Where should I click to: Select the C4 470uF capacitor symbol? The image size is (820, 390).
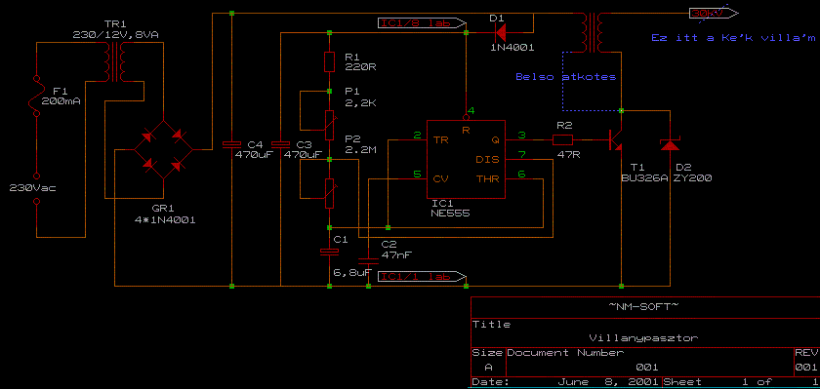[231, 144]
